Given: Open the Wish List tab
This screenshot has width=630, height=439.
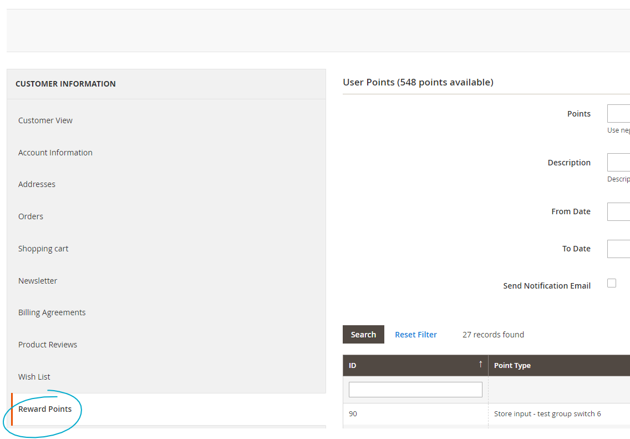Looking at the screenshot, I should (x=34, y=376).
